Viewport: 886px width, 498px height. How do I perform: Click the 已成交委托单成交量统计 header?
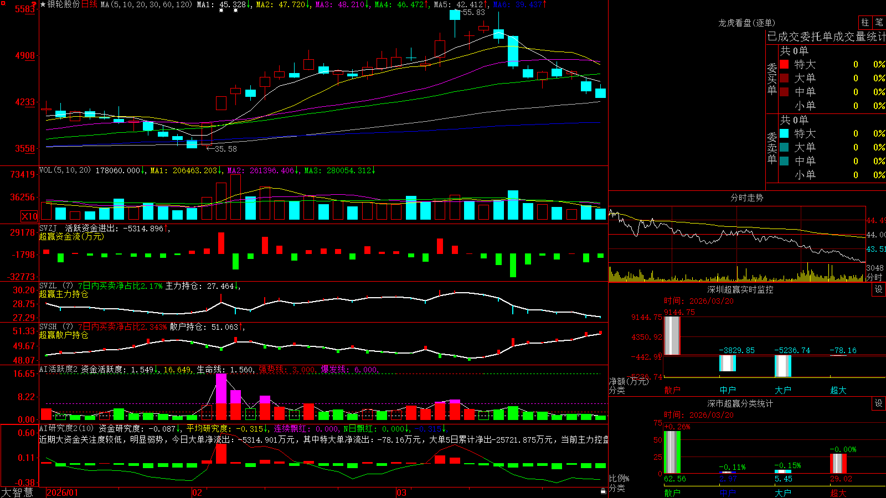click(826, 37)
